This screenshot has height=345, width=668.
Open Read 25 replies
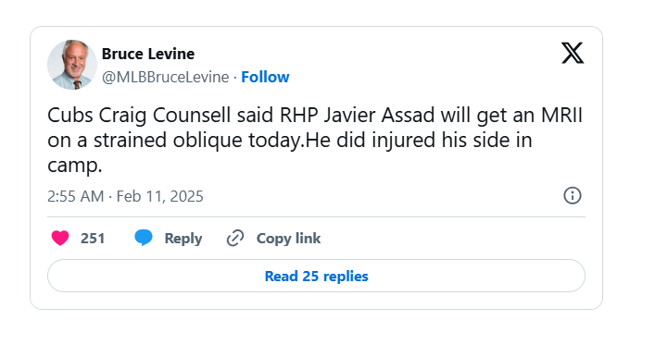(316, 276)
